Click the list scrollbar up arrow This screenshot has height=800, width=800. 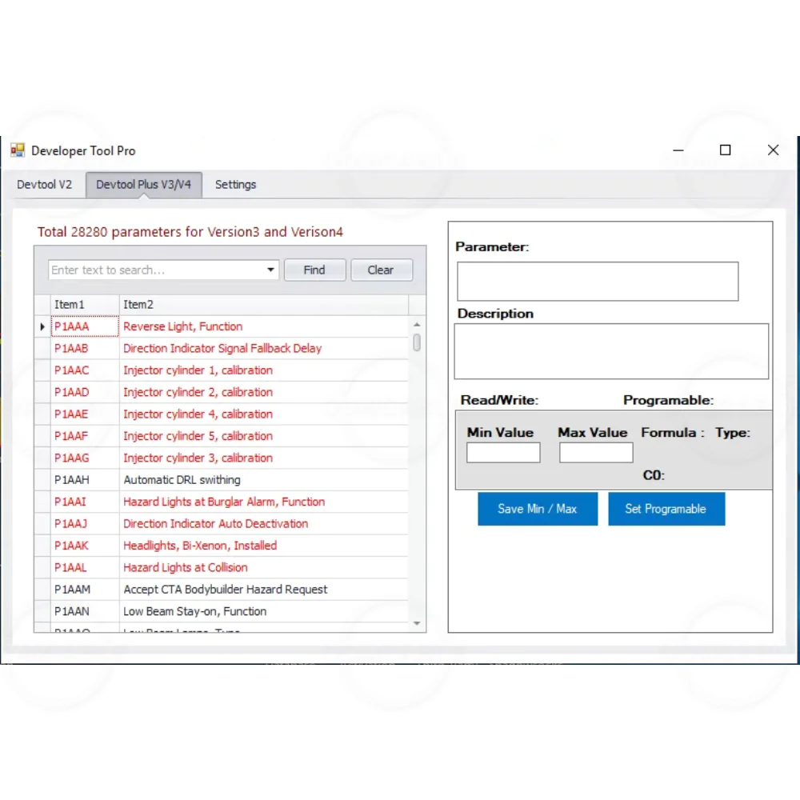pos(417,325)
